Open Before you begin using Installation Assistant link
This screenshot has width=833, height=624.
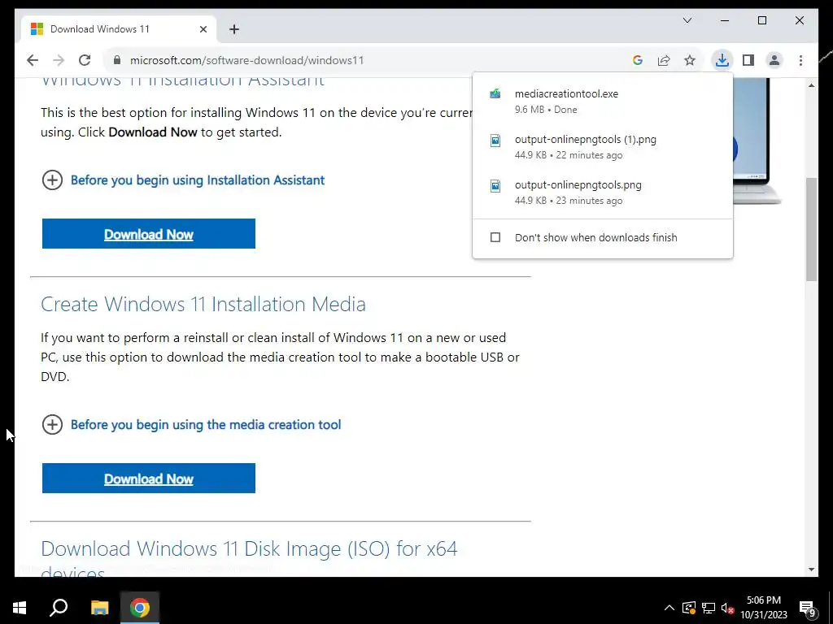(197, 180)
